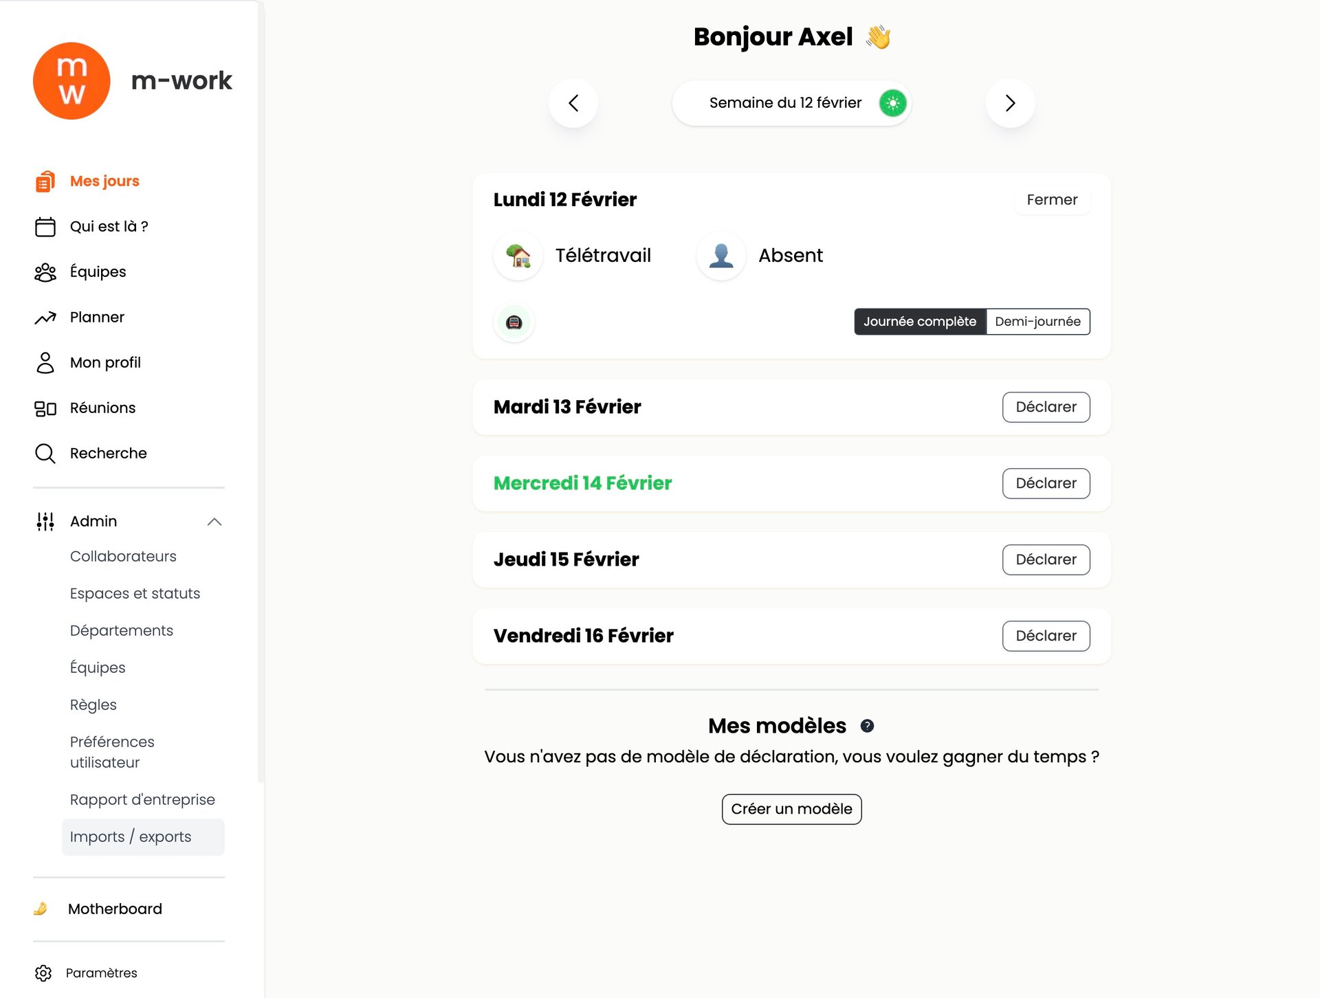Click the green sun icon beside week
Image resolution: width=1320 pixels, height=998 pixels.
click(x=892, y=103)
